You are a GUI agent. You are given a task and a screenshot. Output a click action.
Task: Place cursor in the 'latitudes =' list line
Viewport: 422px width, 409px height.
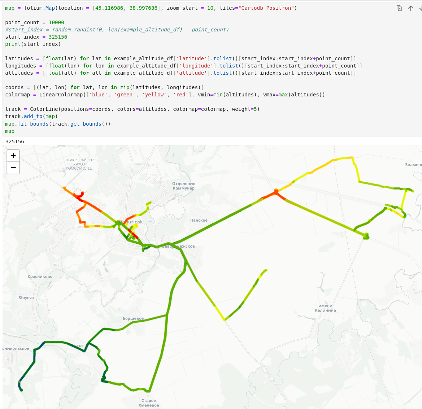coord(180,58)
